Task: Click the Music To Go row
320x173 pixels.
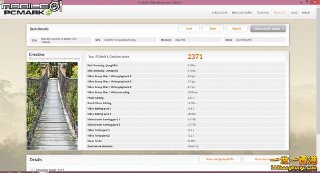Action: click(x=186, y=141)
